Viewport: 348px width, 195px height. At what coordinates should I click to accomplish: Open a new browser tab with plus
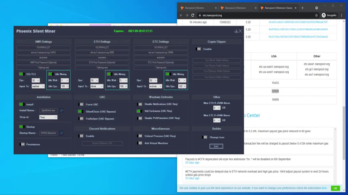[302, 8]
